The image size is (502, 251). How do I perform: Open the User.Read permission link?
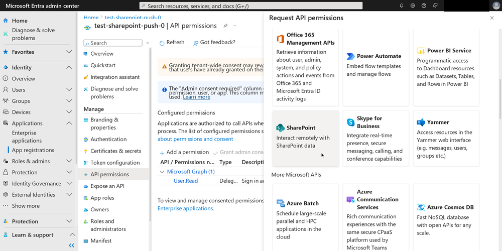tap(186, 181)
